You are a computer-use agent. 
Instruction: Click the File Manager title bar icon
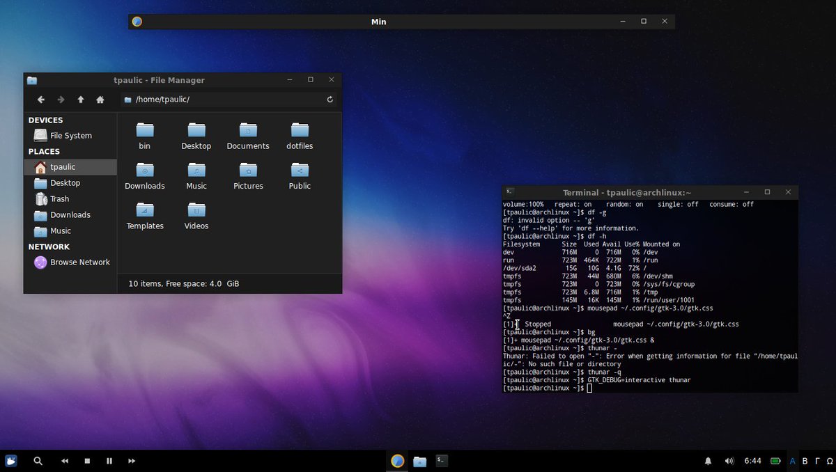click(x=32, y=80)
